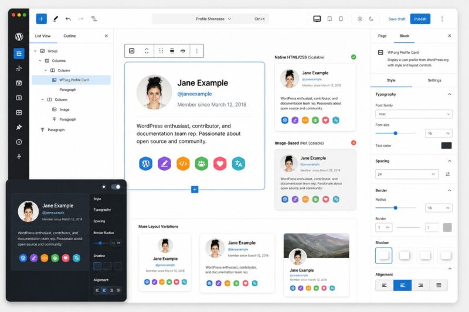
Task: Choose the first shadow preset
Action: [x=384, y=256]
